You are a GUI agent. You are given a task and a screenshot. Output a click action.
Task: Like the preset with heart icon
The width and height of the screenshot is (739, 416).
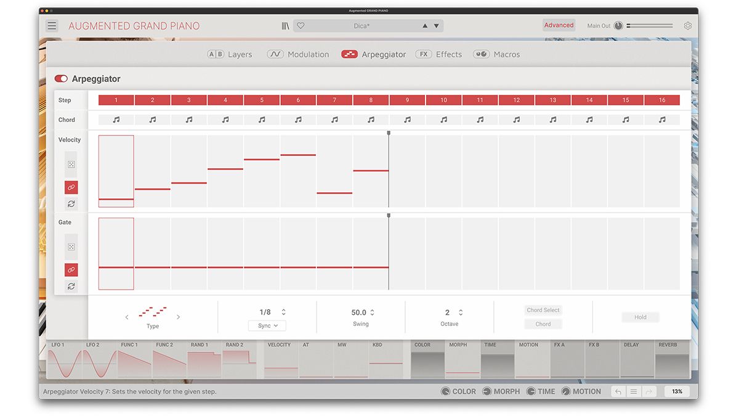(301, 26)
